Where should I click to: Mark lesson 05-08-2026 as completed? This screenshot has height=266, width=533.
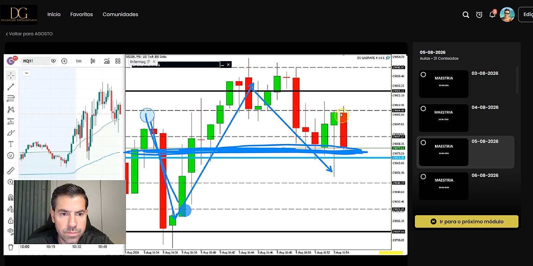click(423, 142)
